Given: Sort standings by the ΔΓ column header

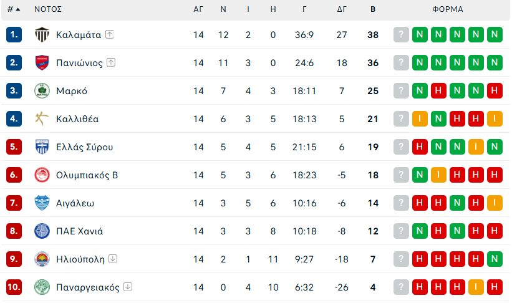Looking at the screenshot, I should (342, 9).
